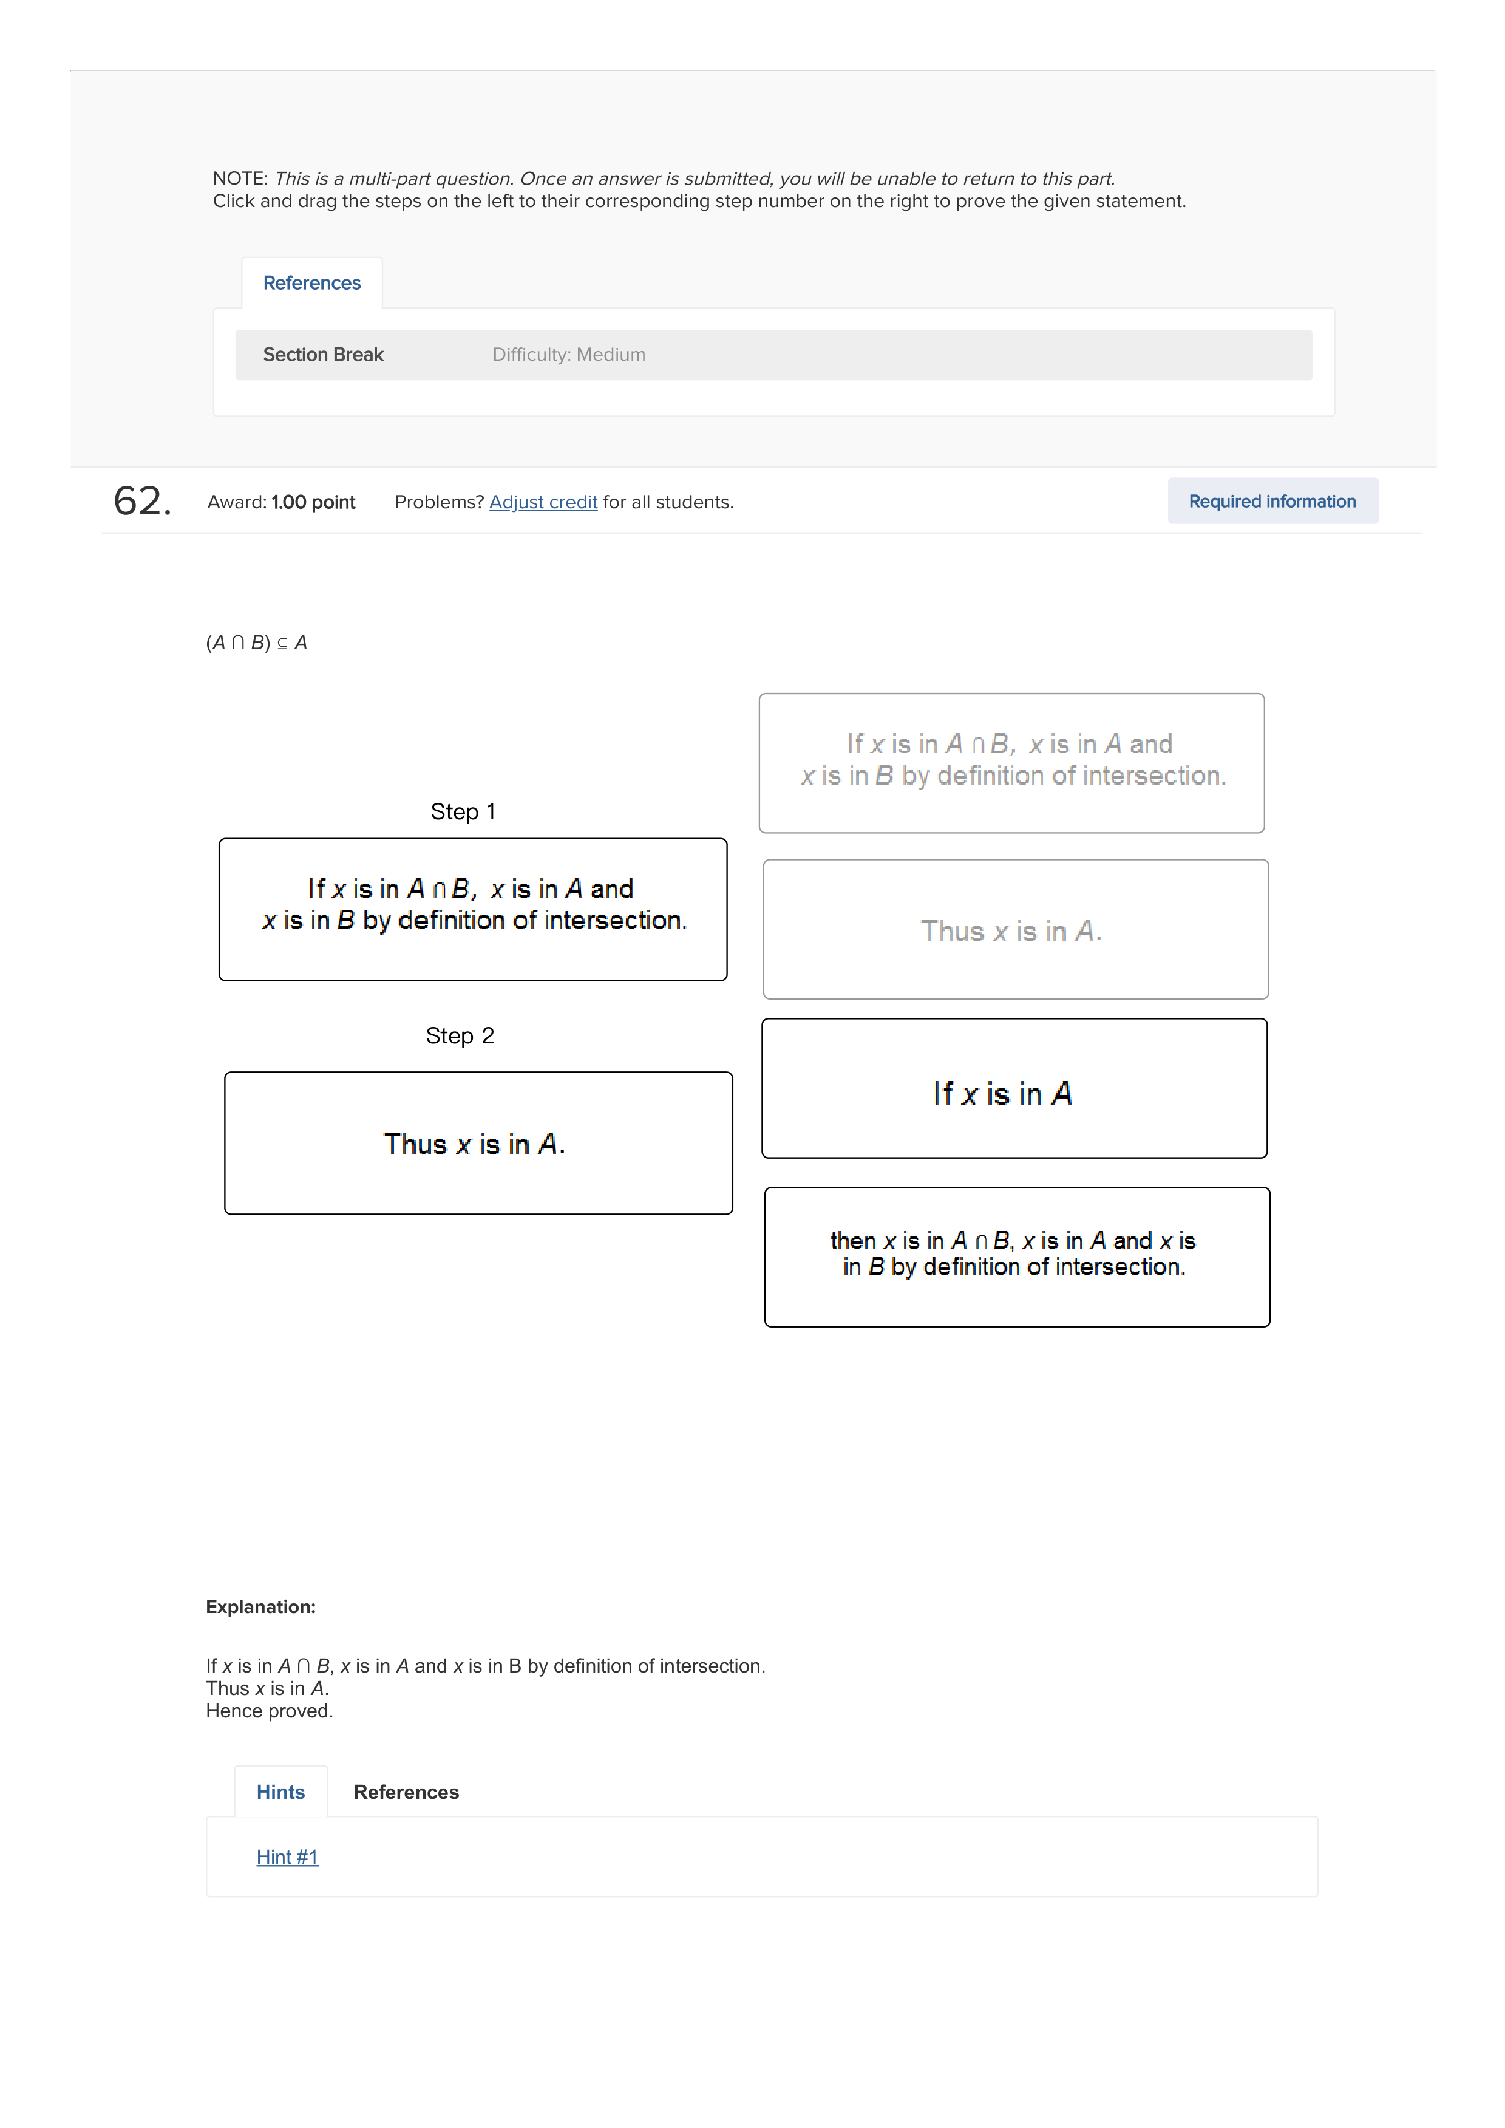Screen dimensions: 1505x2128
Task: Click the Adjust credit link
Action: 543,502
